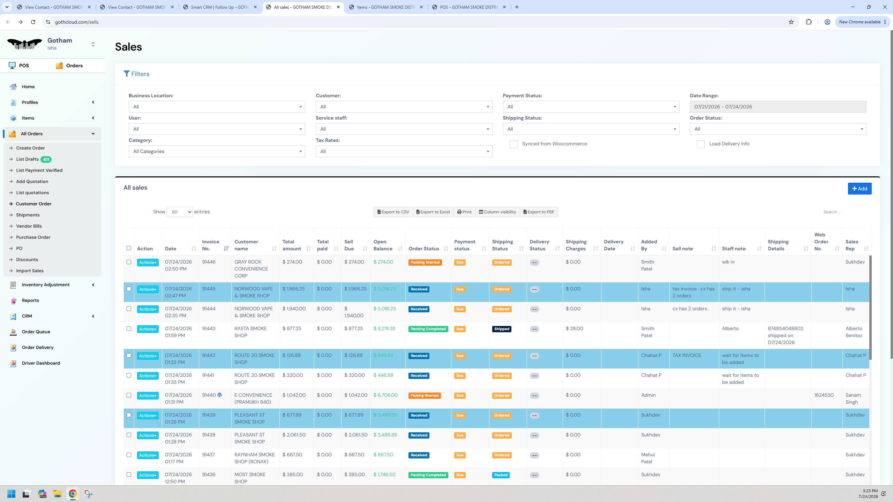Open the POS monitor icon in sidebar
Viewport: 893px width, 502px height.
click(x=12, y=66)
